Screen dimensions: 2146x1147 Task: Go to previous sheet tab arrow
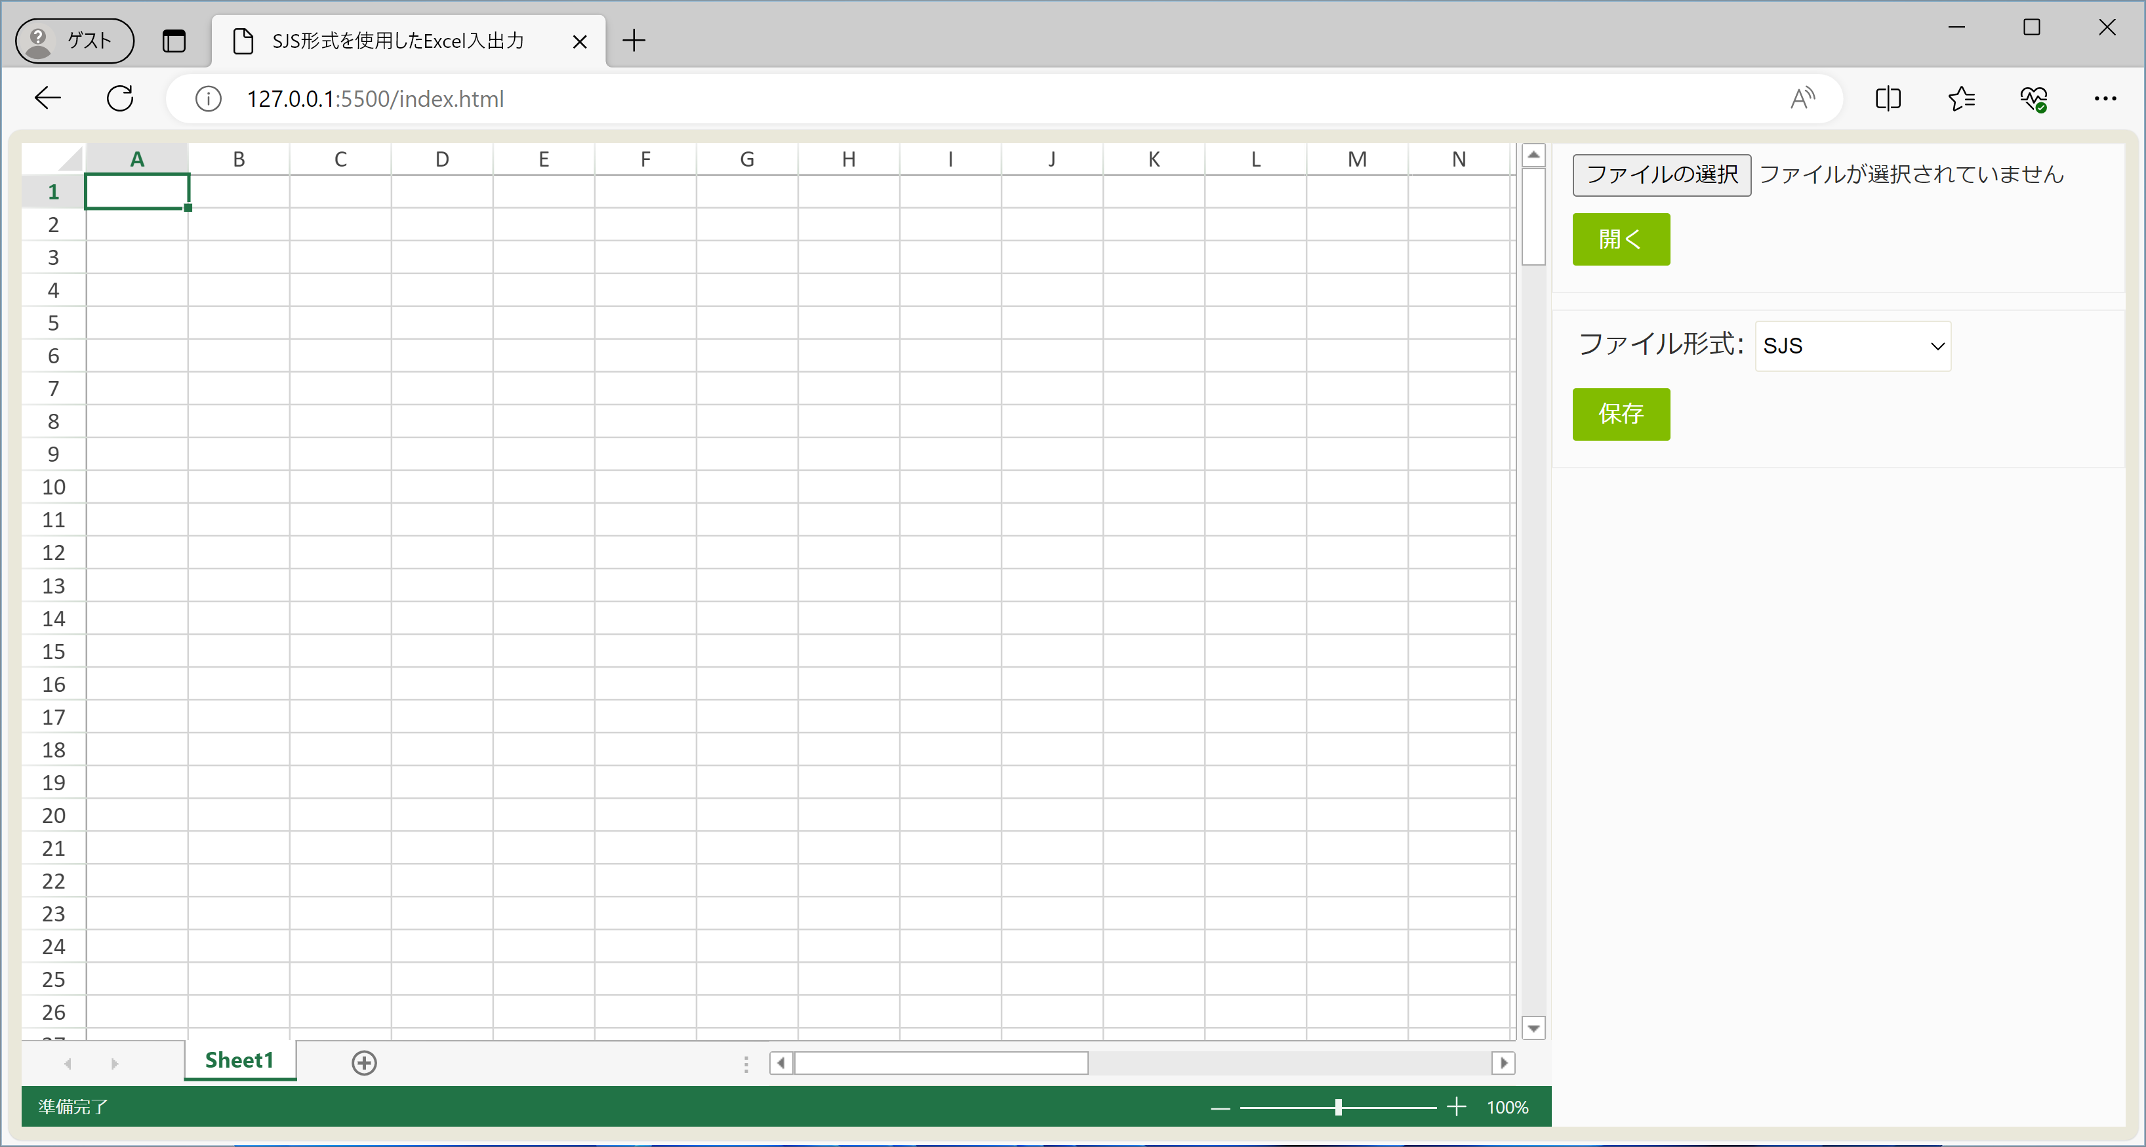tap(68, 1064)
